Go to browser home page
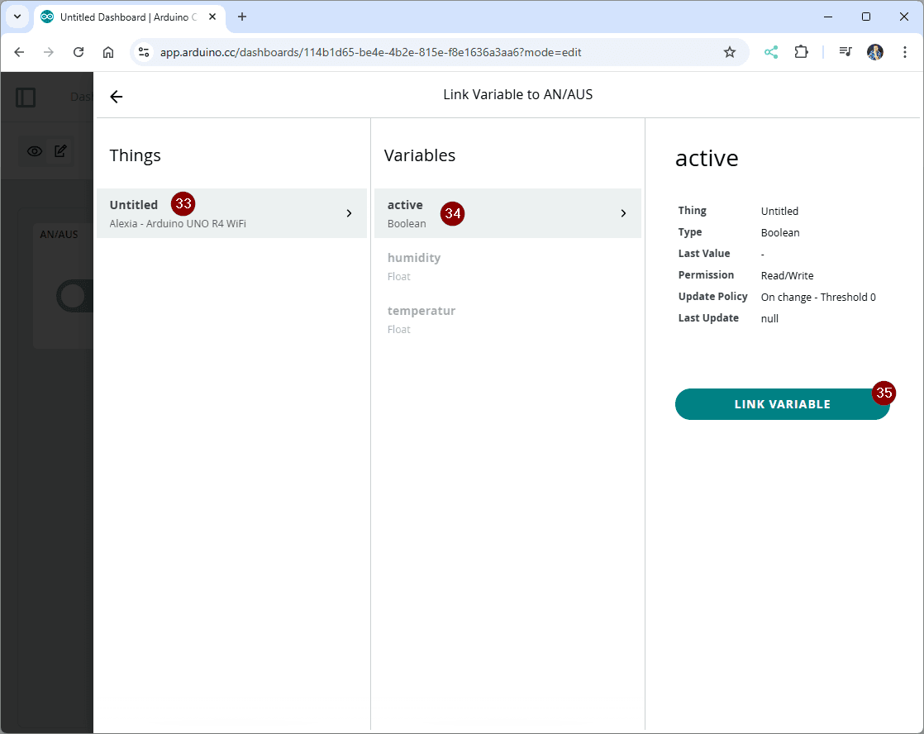924x734 pixels. pyautogui.click(x=108, y=52)
